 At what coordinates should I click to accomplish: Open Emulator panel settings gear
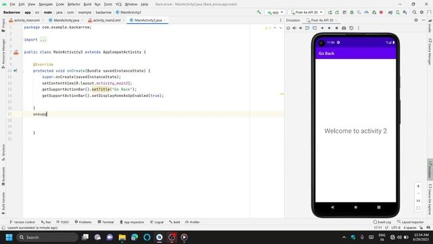point(416,20)
